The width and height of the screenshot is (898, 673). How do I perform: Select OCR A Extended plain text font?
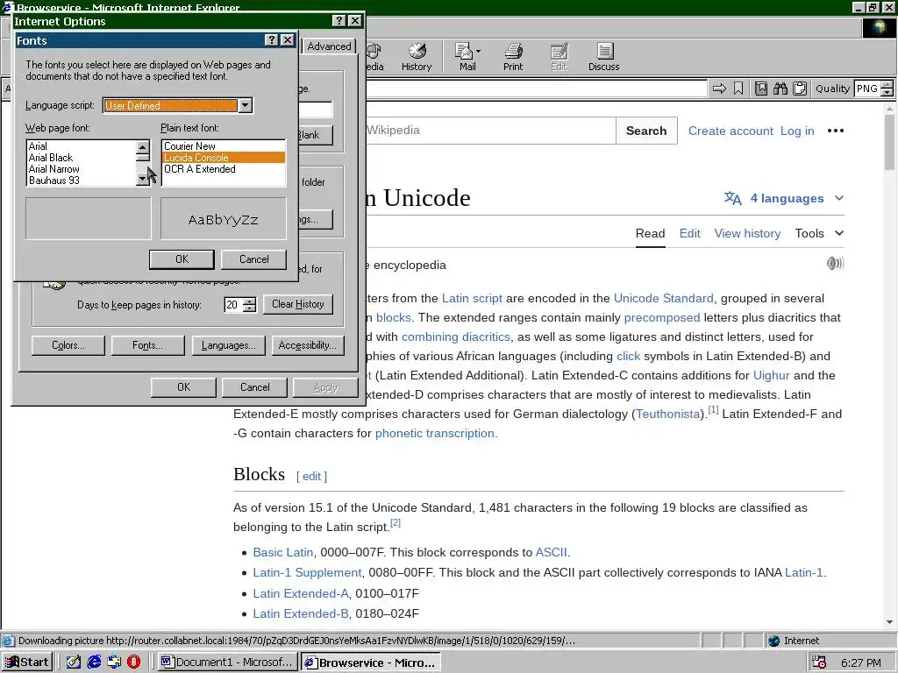point(224,169)
